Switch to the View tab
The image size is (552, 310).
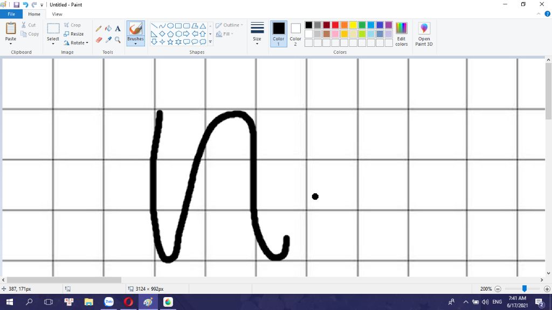pos(57,14)
